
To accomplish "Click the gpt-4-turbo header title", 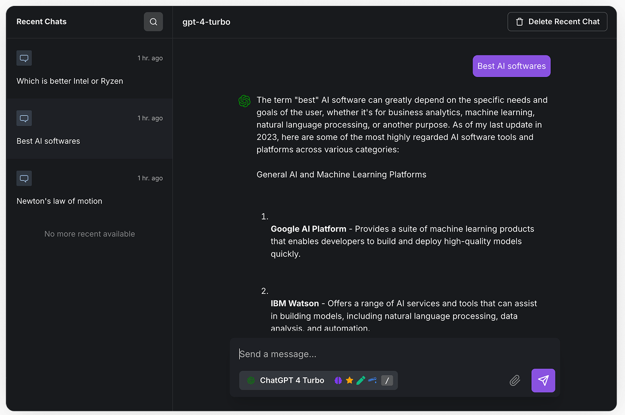I will coord(206,22).
